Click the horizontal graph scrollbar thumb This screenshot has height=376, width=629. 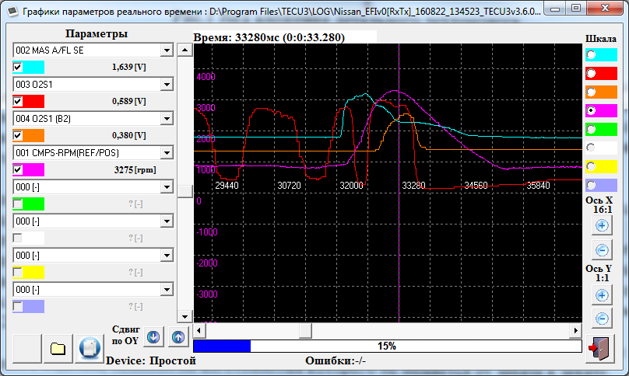click(x=305, y=330)
